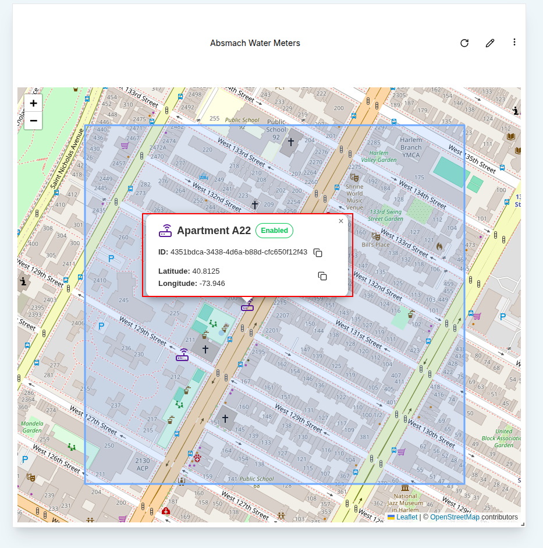Screen dimensions: 543x548
Task: Select the meter marker near West 129th Street
Action: (x=182, y=355)
